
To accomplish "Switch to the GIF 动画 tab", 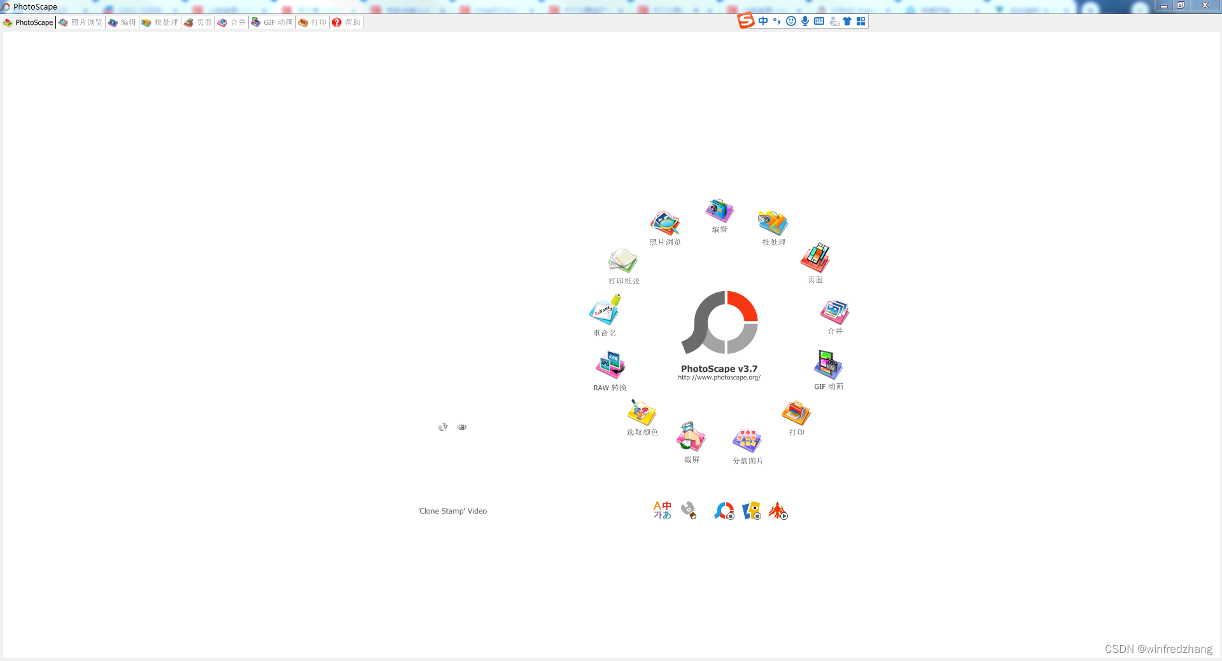I will [272, 22].
